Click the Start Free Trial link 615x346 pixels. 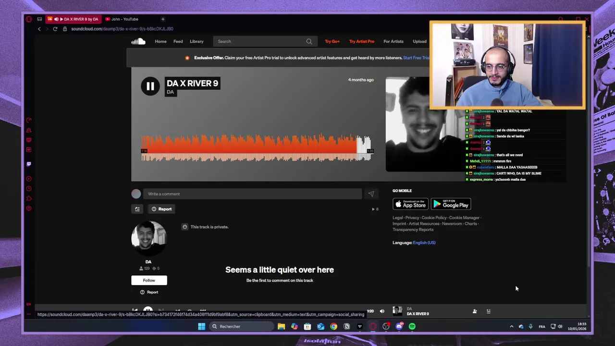click(x=416, y=58)
